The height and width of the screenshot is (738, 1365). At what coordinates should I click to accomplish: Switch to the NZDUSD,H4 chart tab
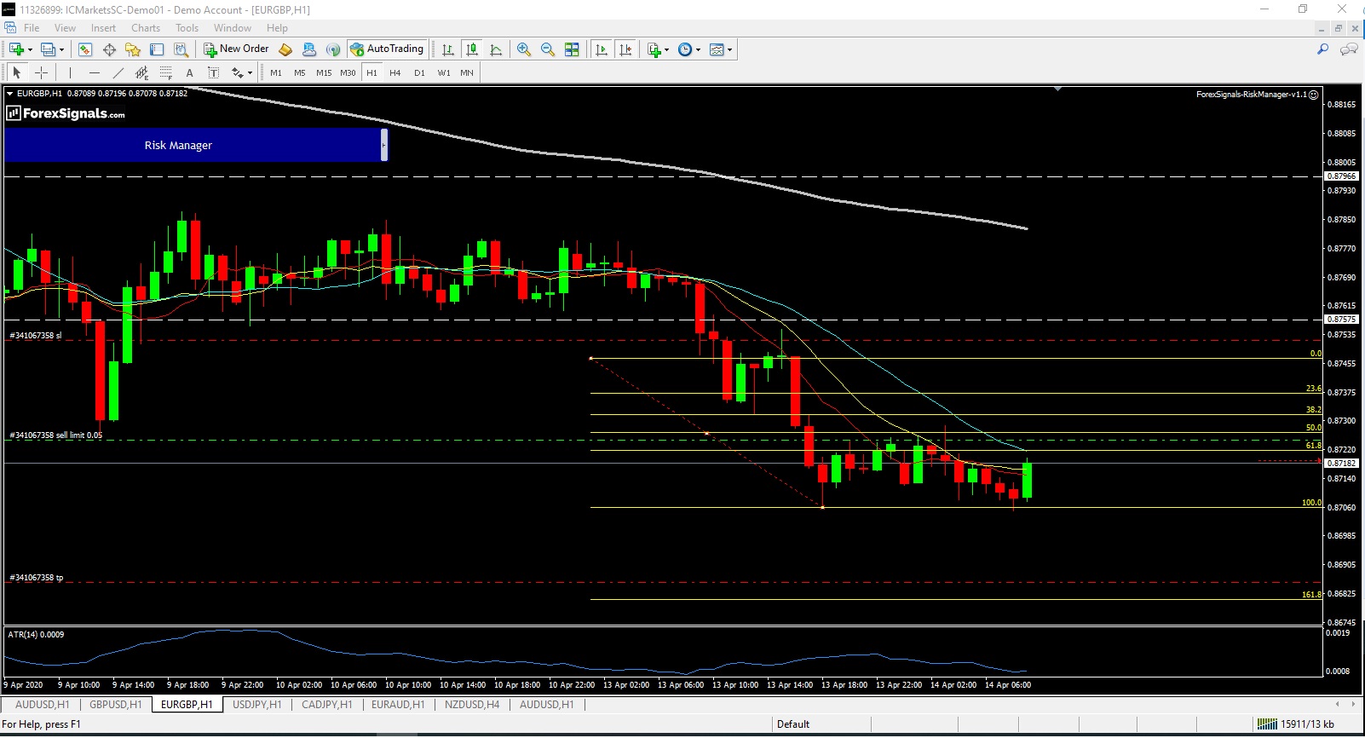[x=472, y=705]
